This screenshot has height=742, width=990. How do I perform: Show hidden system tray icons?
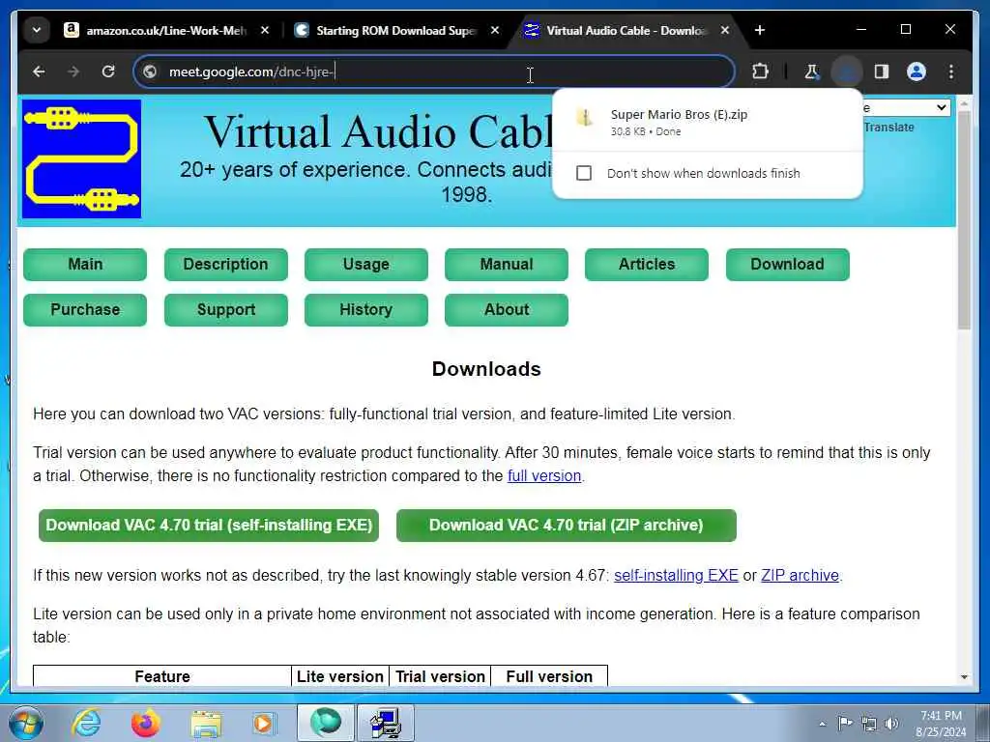point(822,724)
